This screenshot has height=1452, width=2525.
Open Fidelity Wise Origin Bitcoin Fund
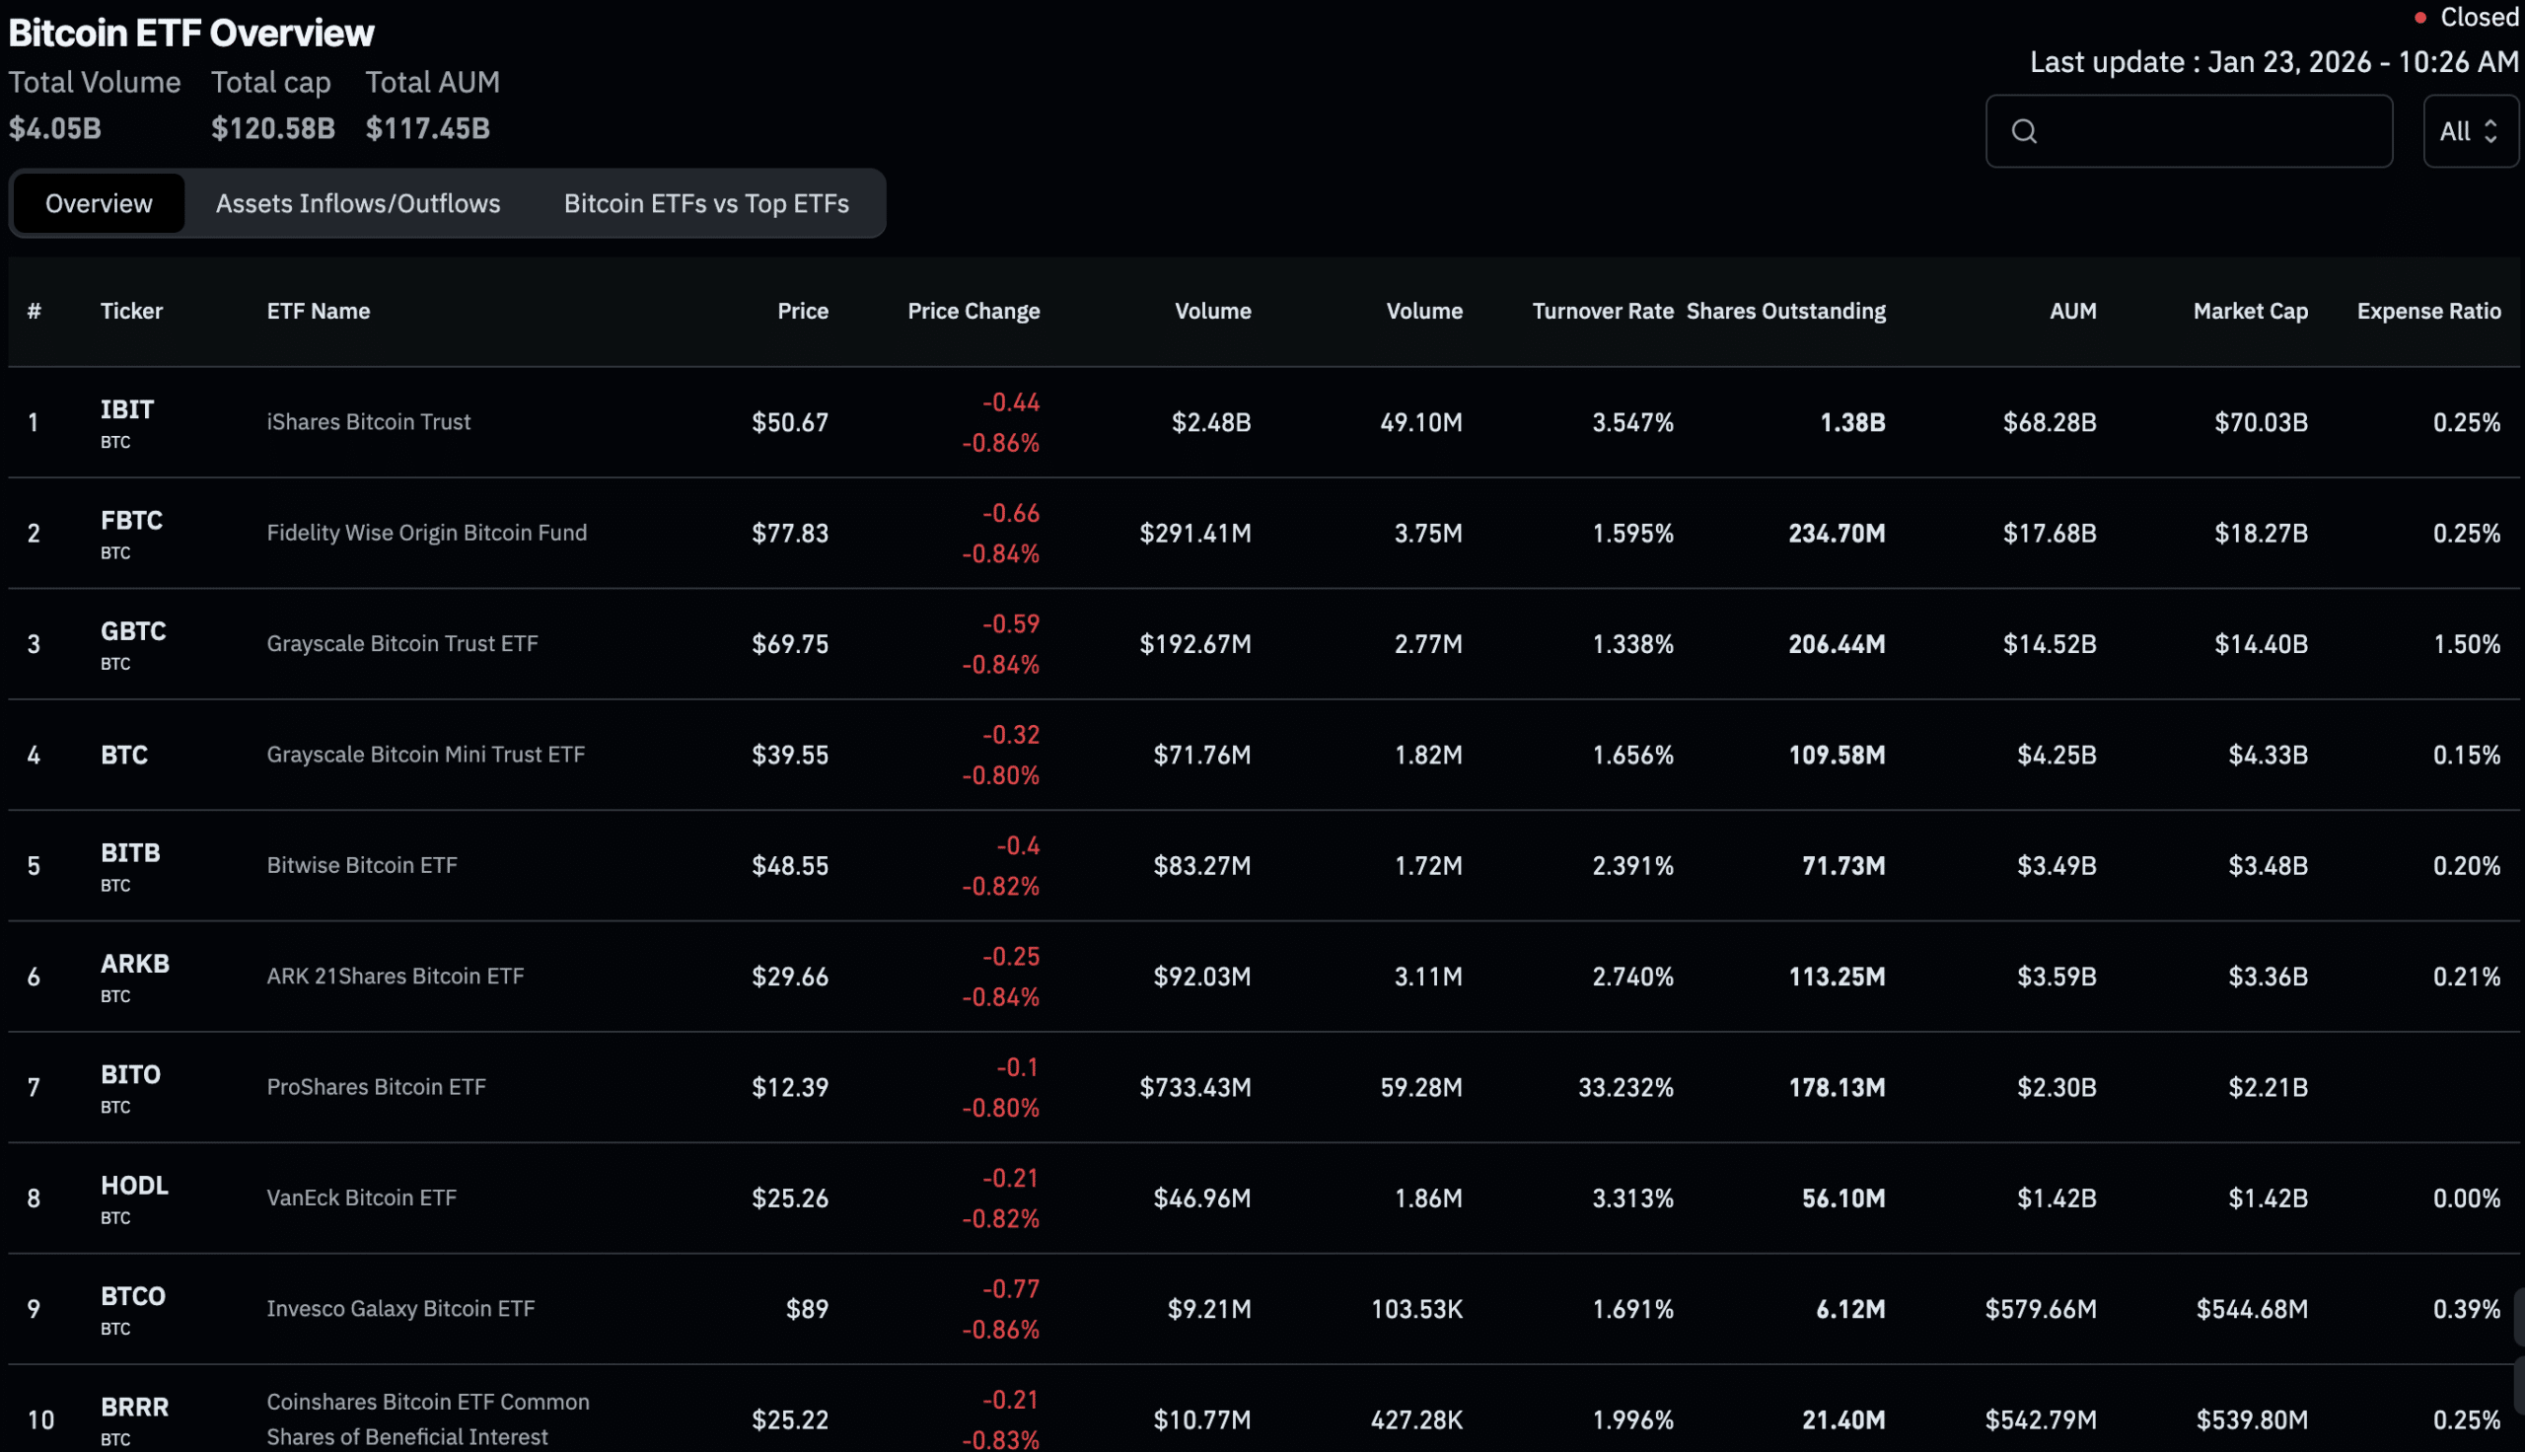pyautogui.click(x=427, y=533)
